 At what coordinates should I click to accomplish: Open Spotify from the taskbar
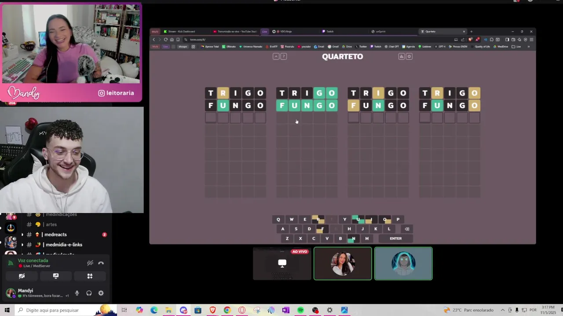point(300,310)
